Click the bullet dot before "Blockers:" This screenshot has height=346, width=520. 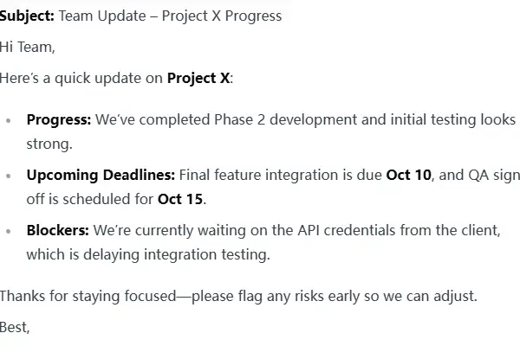click(x=9, y=232)
